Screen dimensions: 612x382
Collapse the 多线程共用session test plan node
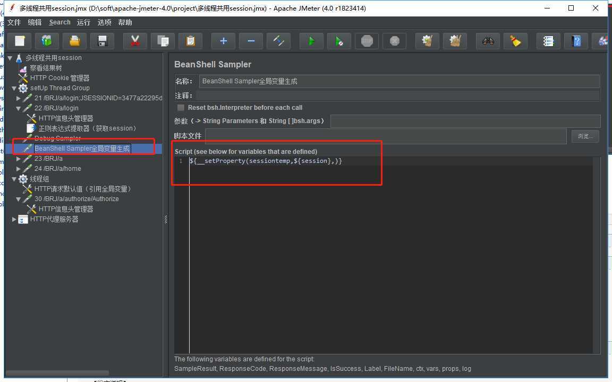[x=10, y=58]
